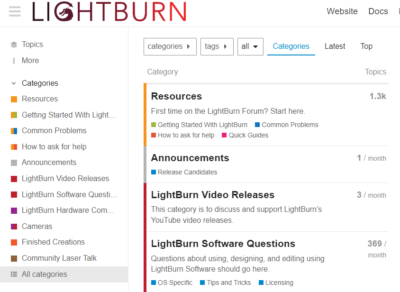Open LightBurn Software Questi… sidebar category
The height and width of the screenshot is (292, 400).
69,194
